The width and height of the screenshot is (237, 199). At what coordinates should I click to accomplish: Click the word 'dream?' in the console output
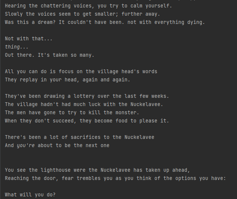pyautogui.click(x=46, y=22)
